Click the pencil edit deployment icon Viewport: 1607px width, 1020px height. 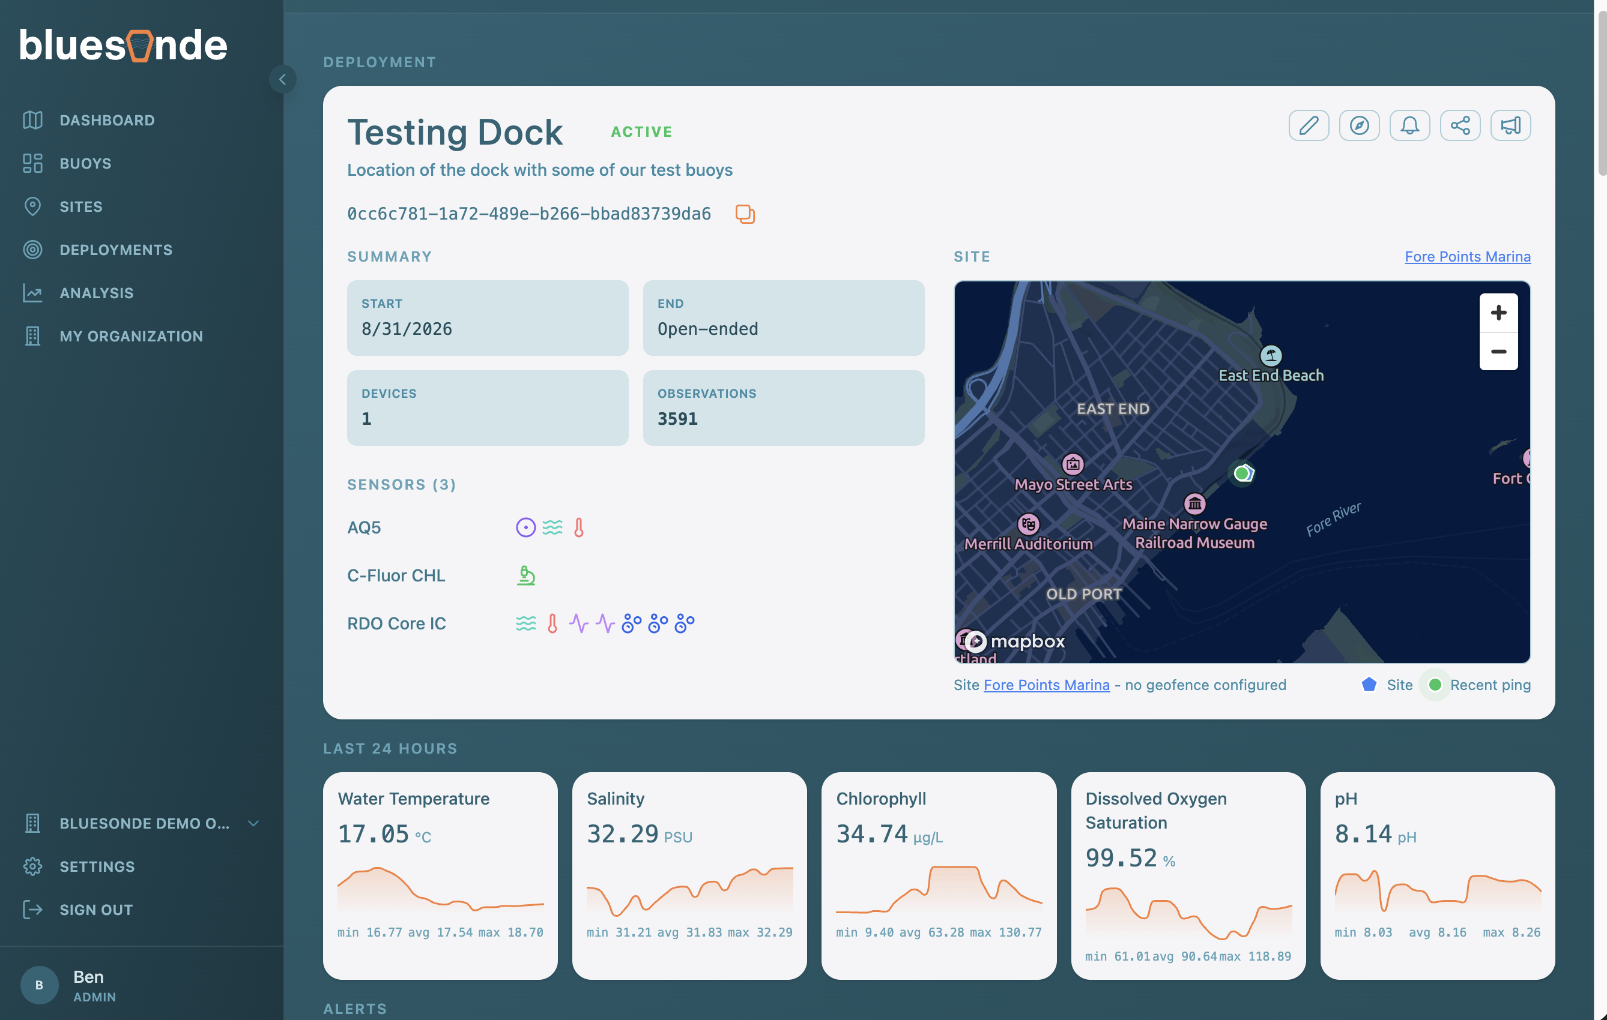[1309, 125]
